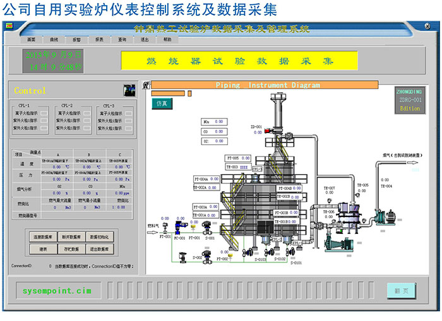This screenshot has height=321, width=442.
Task: Click the teal 仿真 simulation button
Action: 162,103
